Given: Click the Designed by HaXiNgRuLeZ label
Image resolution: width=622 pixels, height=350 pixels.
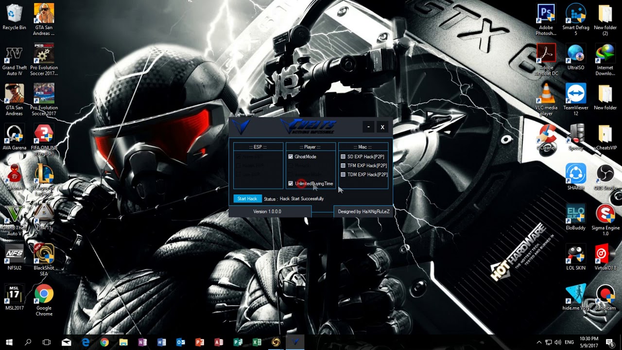Looking at the screenshot, I should point(363,211).
